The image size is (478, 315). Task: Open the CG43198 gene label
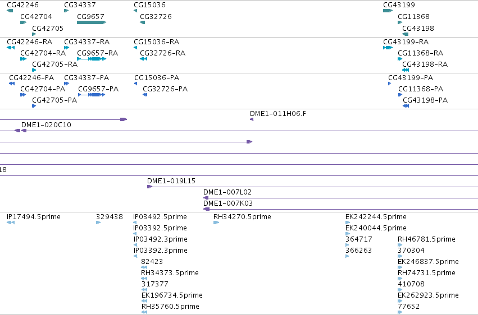point(418,28)
